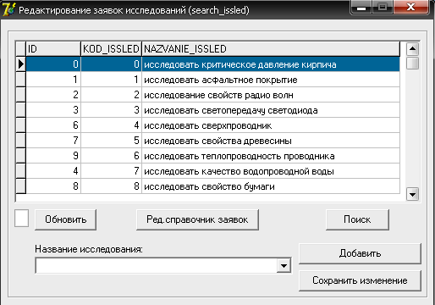Minimize the search_issled window
This screenshot has height=305, width=435.
point(361,8)
